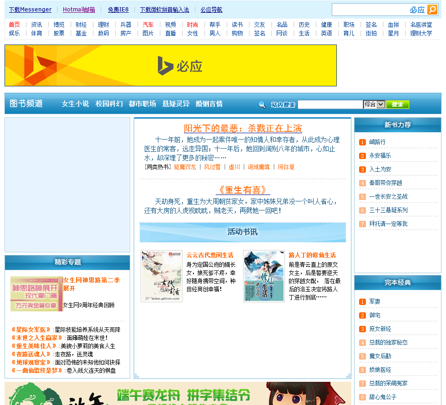Open 《星际女军医》 in featured topics
Screen dimensions: 446x405
(31, 330)
